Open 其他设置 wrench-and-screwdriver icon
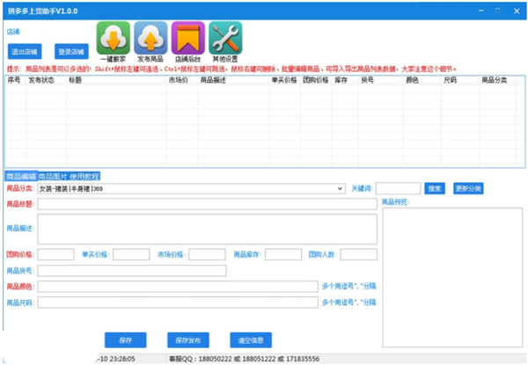528x365 pixels. pos(225,39)
